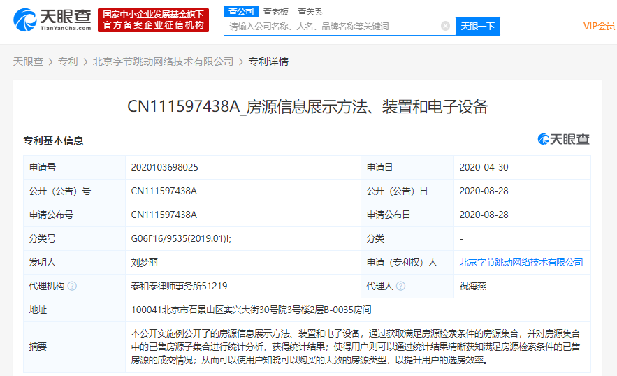The width and height of the screenshot is (617, 376).
Task: Select the application number 2020103698025
Action: point(164,167)
